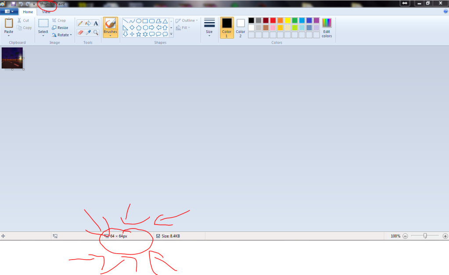The image size is (449, 275).
Task: Click the Resize button
Action: (60, 28)
